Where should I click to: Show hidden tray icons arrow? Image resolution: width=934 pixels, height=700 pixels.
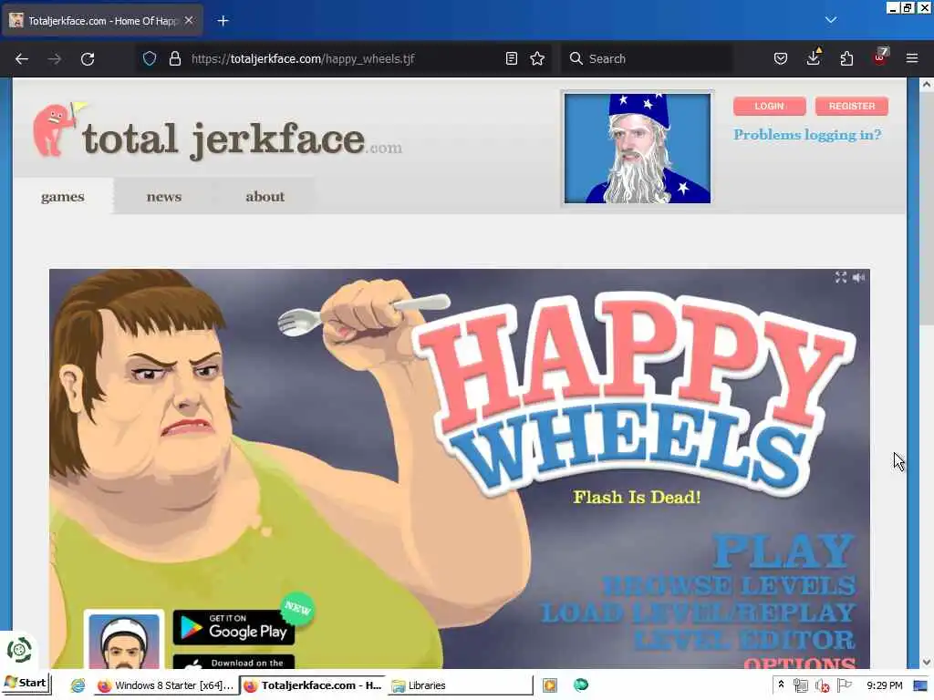pyautogui.click(x=781, y=685)
